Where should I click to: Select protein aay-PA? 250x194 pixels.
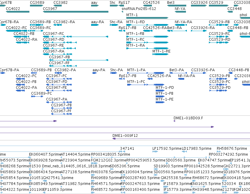coord(99,70)
